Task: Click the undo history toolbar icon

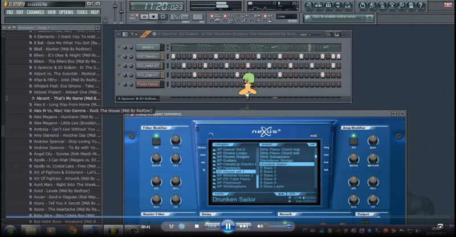Action: (363, 6)
